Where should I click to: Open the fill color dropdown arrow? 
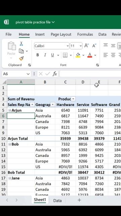click(83, 55)
